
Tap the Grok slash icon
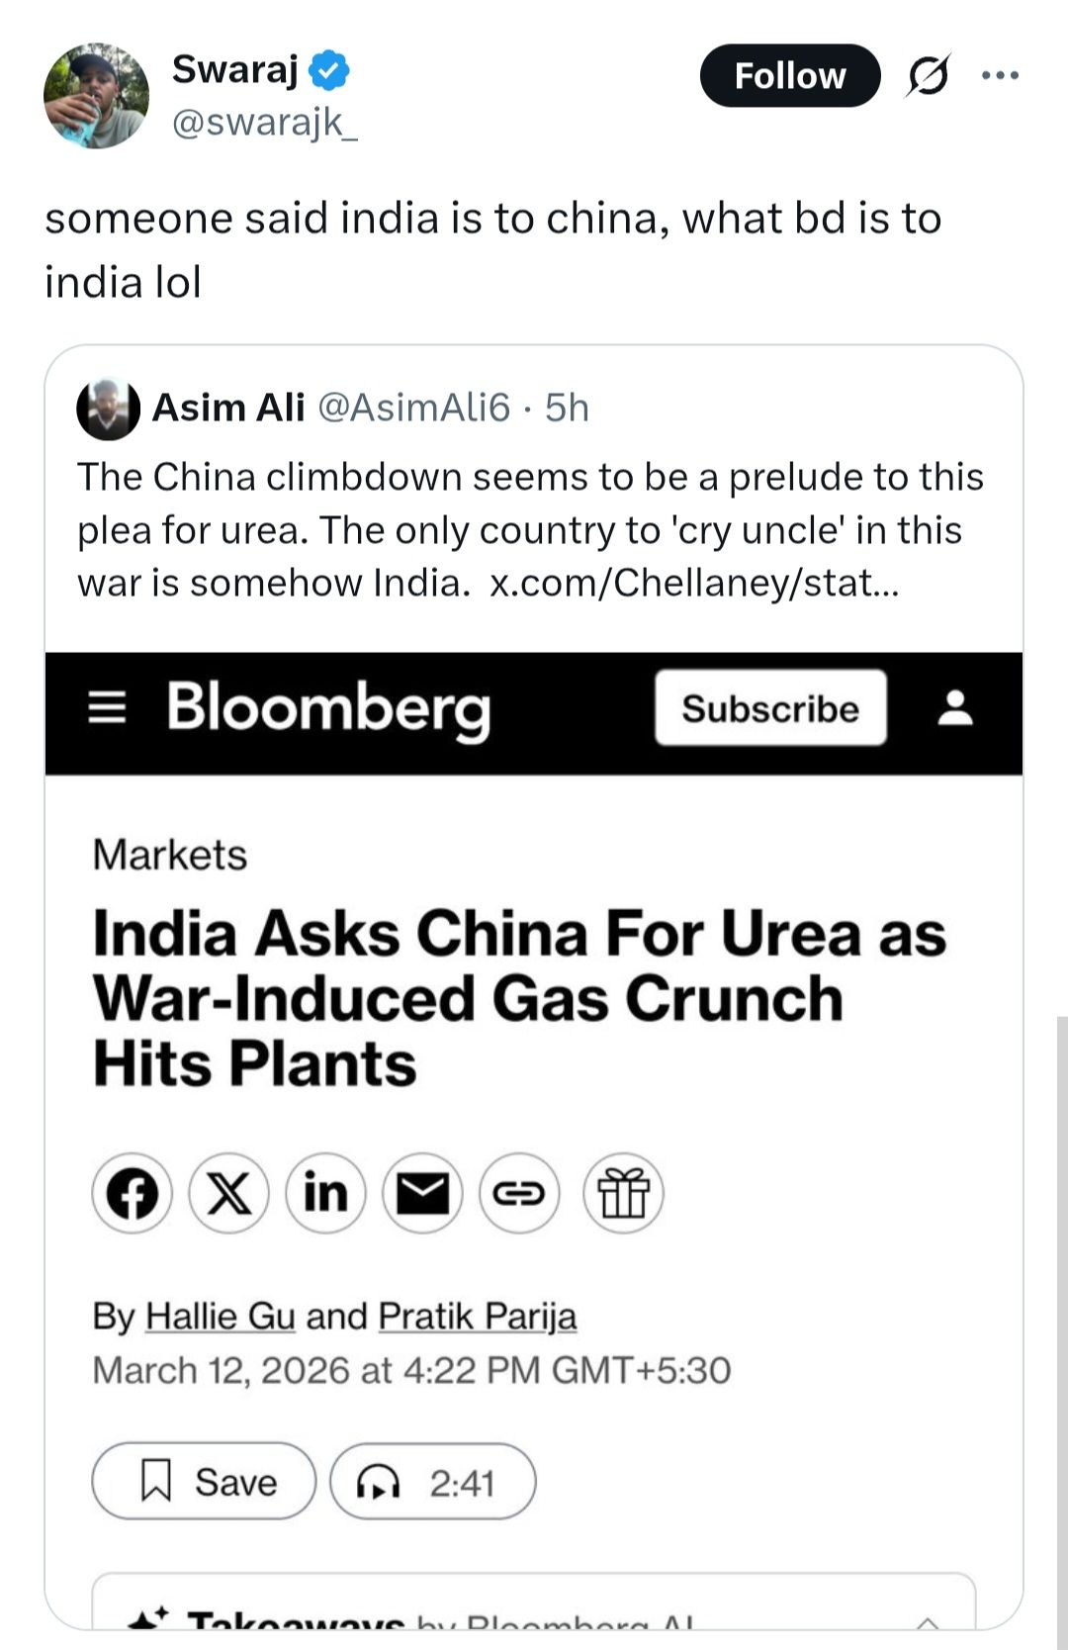927,75
